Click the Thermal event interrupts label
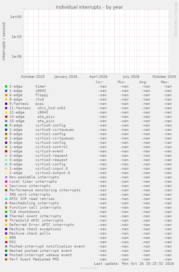179x272 pixels. (x=35, y=216)
